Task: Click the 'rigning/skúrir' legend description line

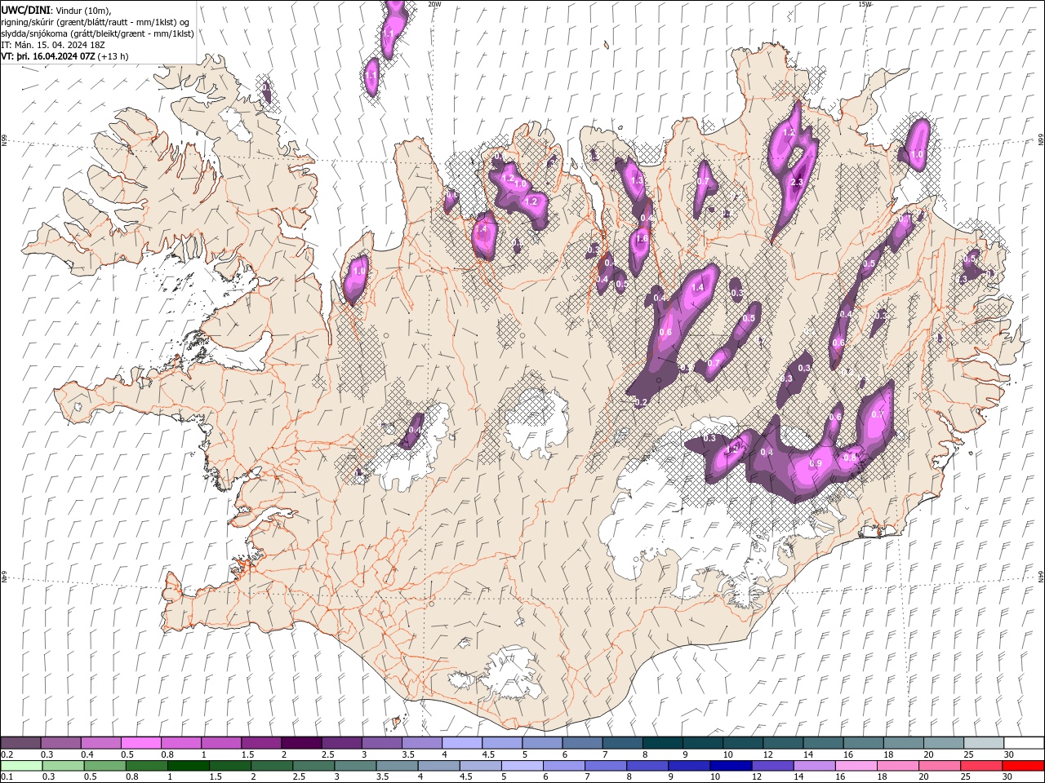Action: 96,21
